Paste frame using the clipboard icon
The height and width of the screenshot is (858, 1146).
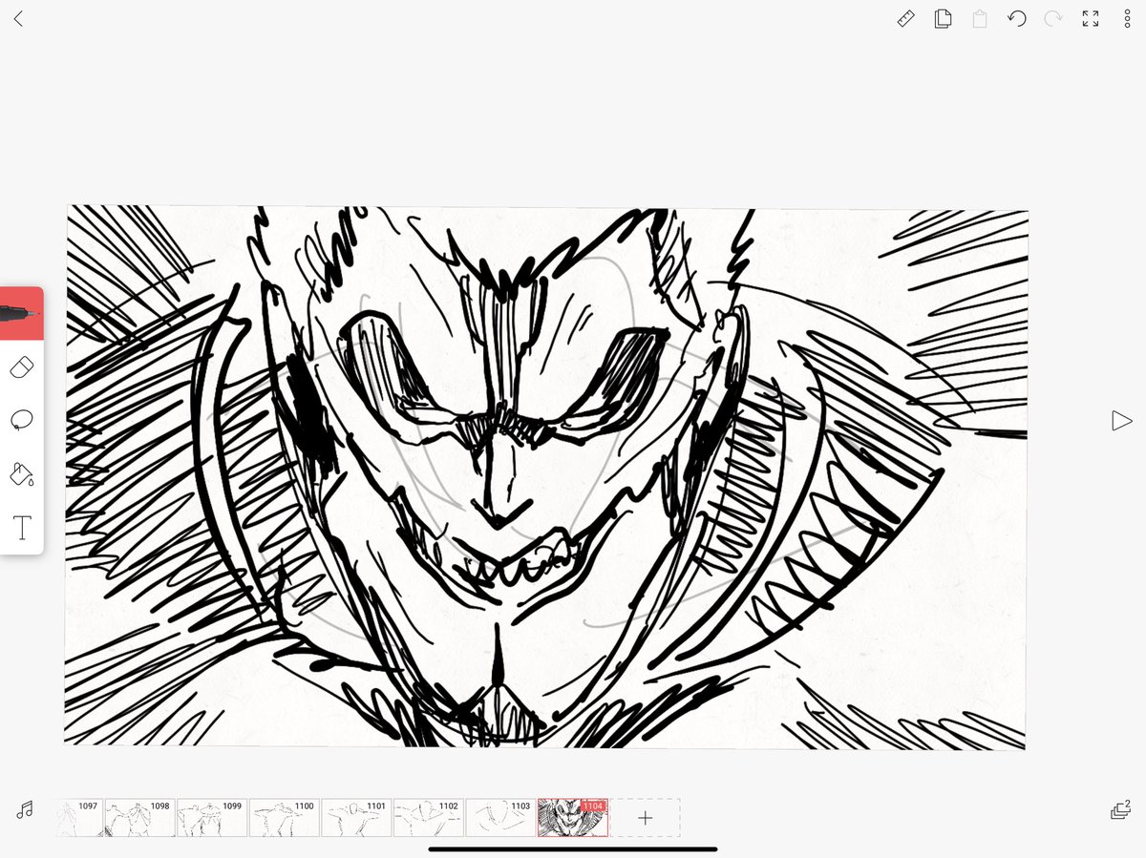tap(980, 19)
